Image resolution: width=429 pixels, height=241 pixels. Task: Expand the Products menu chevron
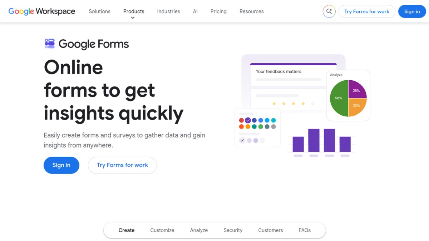coord(133,18)
